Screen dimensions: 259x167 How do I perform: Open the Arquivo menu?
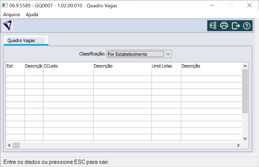point(12,15)
